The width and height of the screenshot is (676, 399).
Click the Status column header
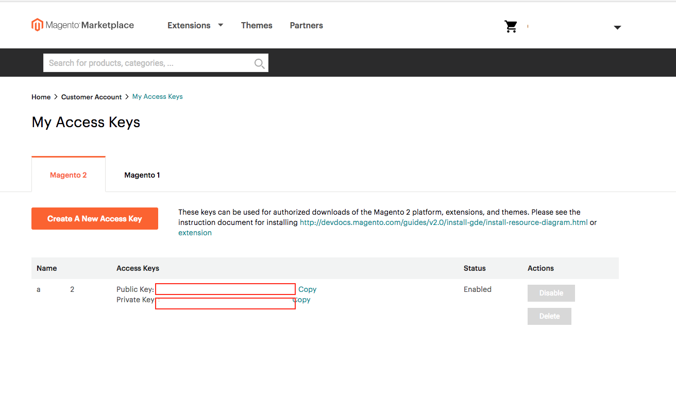[x=475, y=268]
